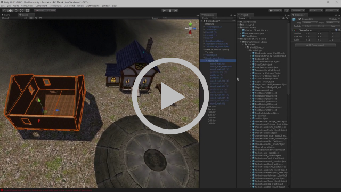Select the Rect transform tool
Viewport: 341px width, 192px height.
[x=27, y=10]
